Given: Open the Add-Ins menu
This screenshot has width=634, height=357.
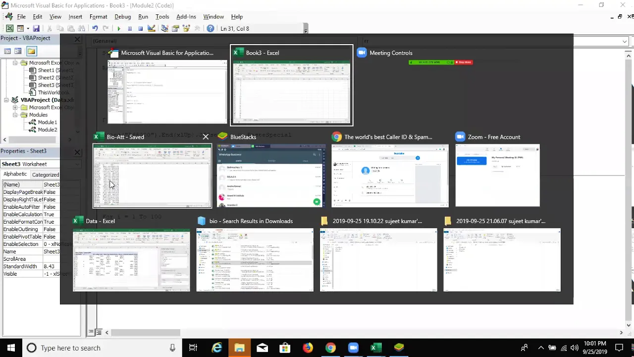Looking at the screenshot, I should [186, 17].
